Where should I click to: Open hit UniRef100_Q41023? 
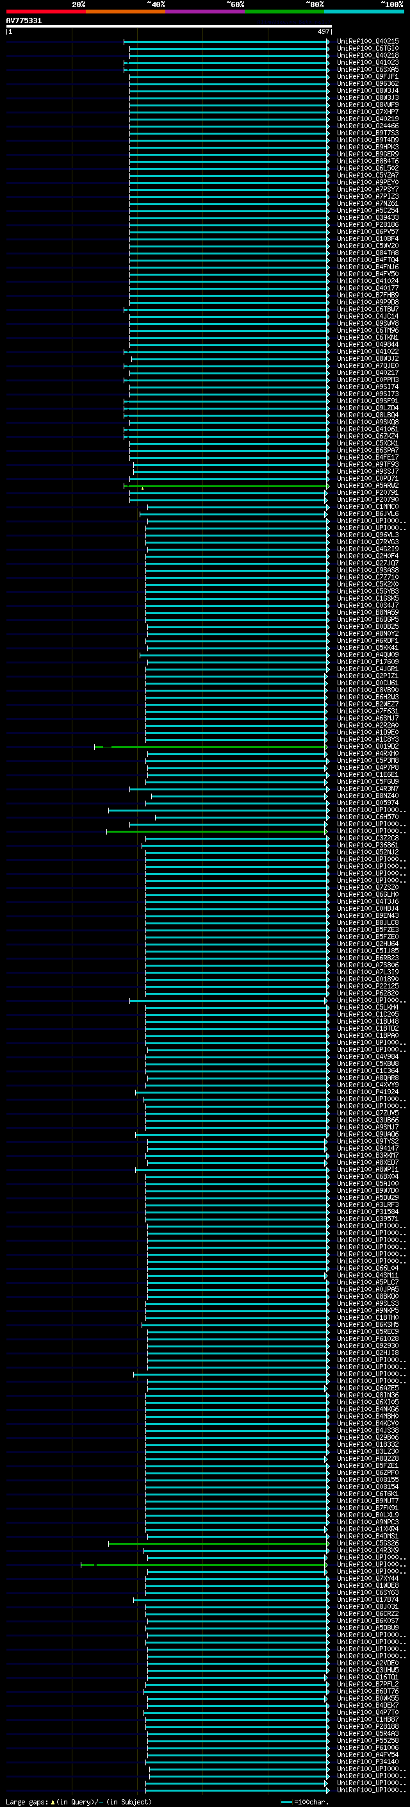coord(368,62)
